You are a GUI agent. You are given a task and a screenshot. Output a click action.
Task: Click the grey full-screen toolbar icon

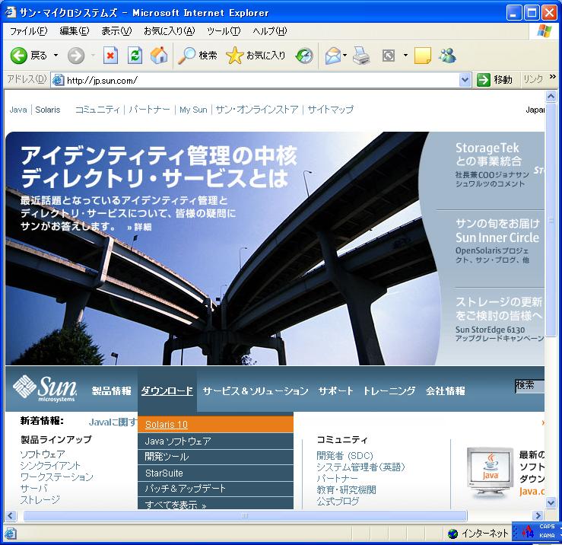pyautogui.click(x=389, y=56)
